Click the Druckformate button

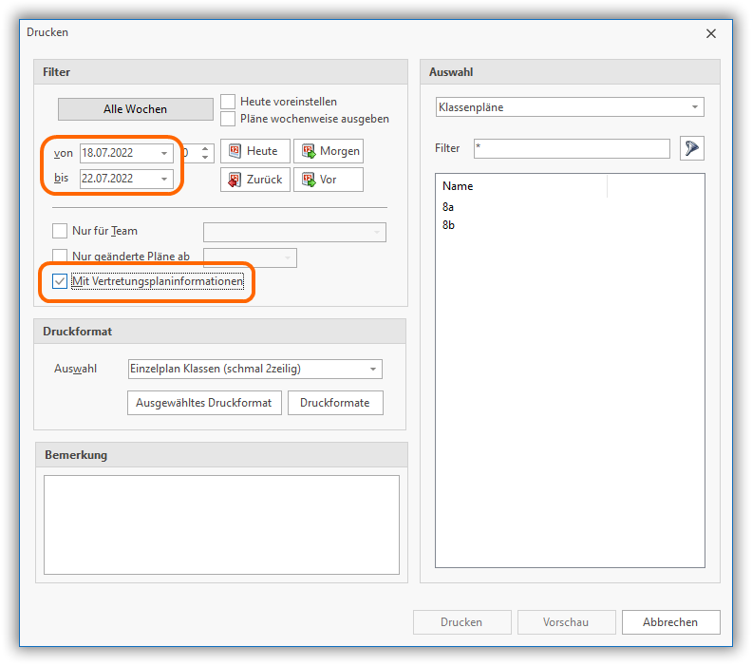click(x=335, y=403)
